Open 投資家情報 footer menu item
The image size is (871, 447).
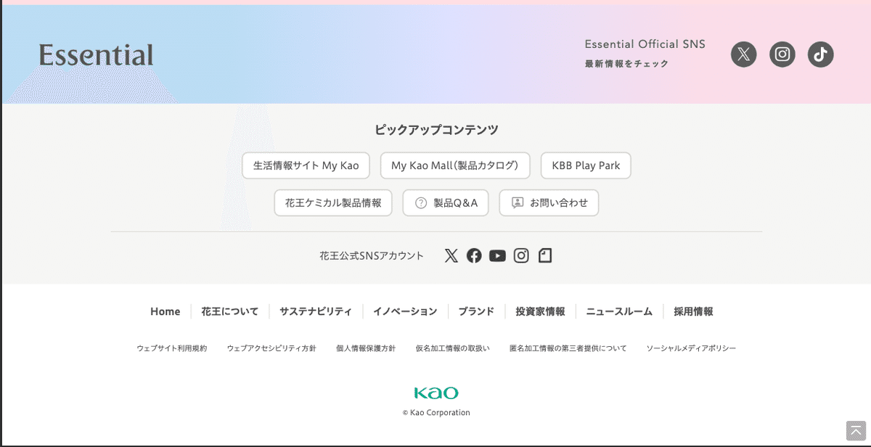[x=540, y=311]
